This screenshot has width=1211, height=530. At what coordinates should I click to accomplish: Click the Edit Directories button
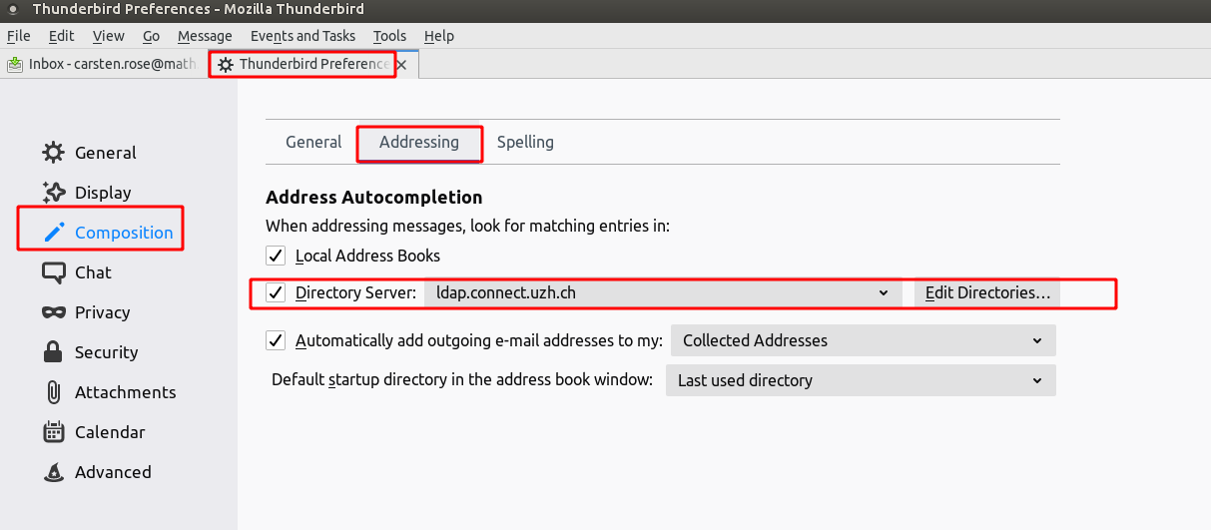coord(987,293)
